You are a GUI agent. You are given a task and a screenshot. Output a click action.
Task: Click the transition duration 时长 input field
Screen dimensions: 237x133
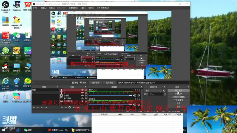(x=156, y=94)
